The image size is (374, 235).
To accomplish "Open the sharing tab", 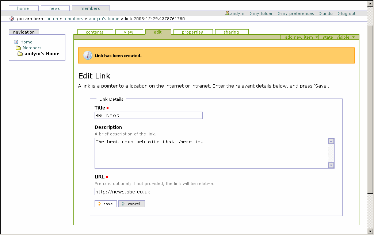I will (231, 32).
